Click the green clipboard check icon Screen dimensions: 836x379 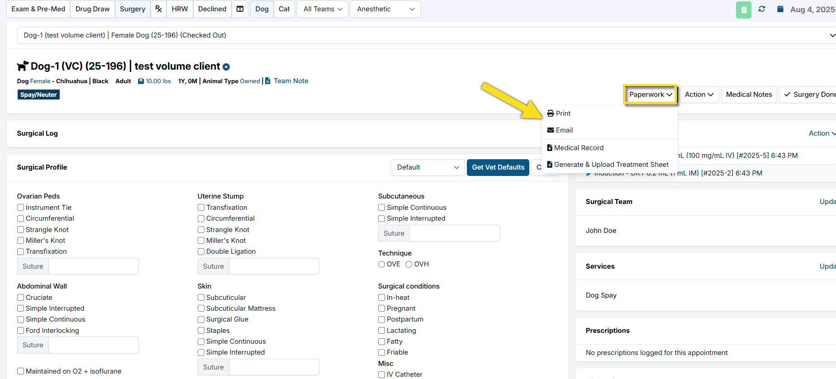743,9
